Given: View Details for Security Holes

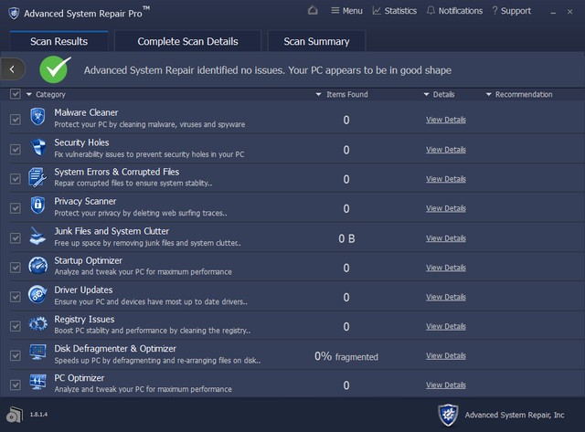Looking at the screenshot, I should [445, 150].
